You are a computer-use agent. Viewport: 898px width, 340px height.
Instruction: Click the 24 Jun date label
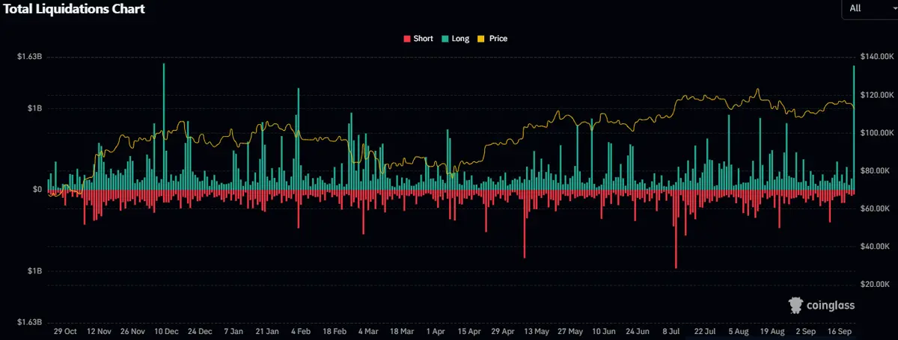click(x=638, y=330)
